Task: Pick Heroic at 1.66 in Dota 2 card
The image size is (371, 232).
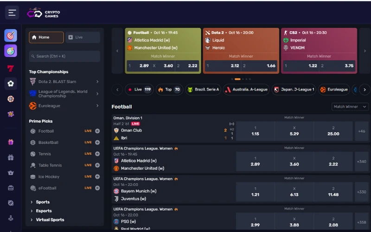Action: pyautogui.click(x=259, y=66)
